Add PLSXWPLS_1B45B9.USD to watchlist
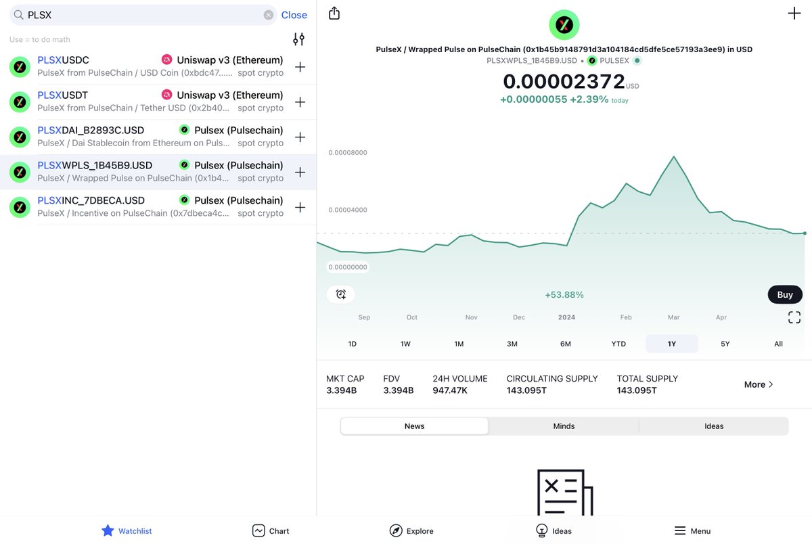This screenshot has height=544, width=812. click(300, 173)
